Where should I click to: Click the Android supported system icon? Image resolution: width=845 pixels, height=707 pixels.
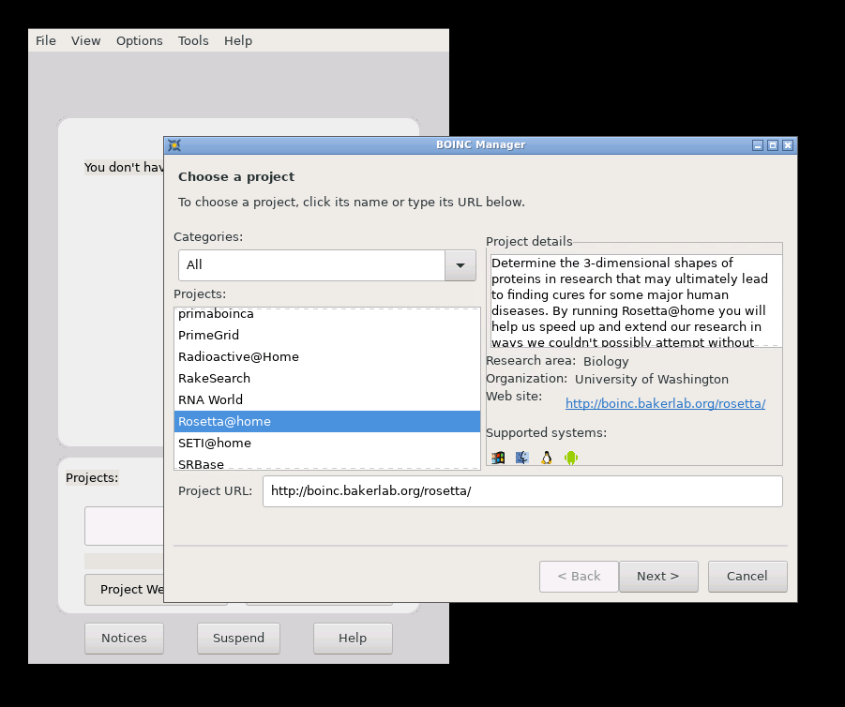point(571,458)
